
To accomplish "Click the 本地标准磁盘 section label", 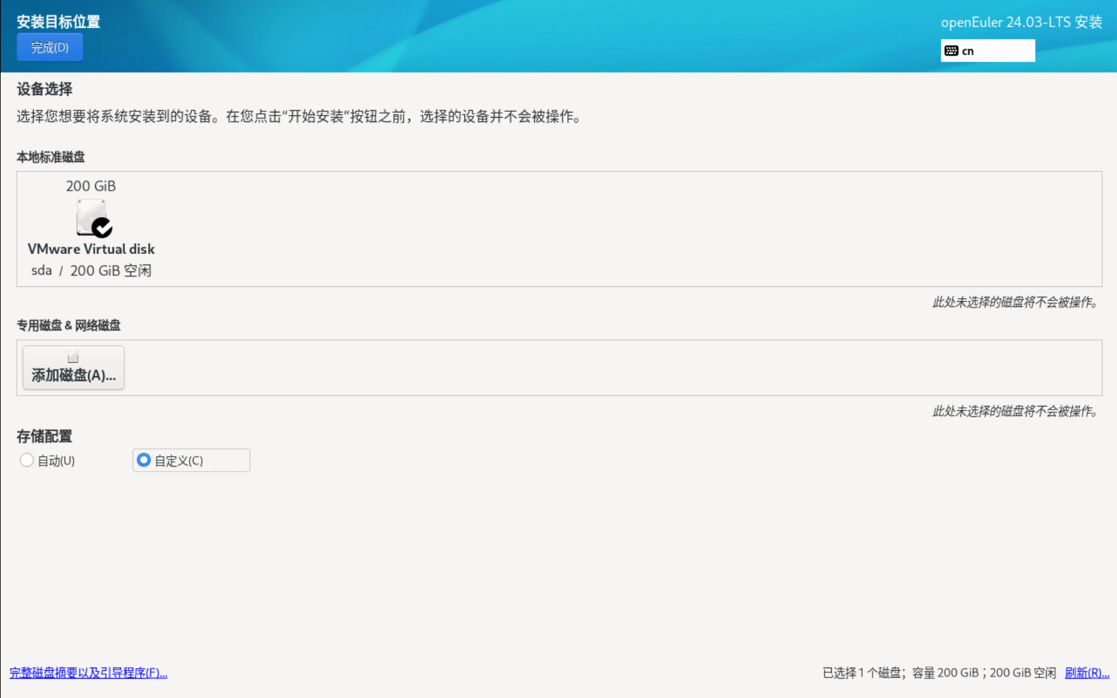I will click(50, 157).
